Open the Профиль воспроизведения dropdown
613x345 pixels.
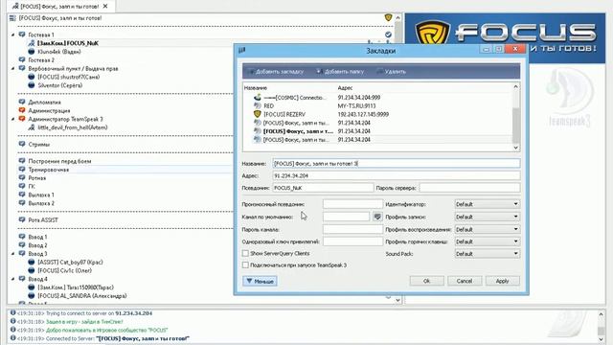coord(488,229)
